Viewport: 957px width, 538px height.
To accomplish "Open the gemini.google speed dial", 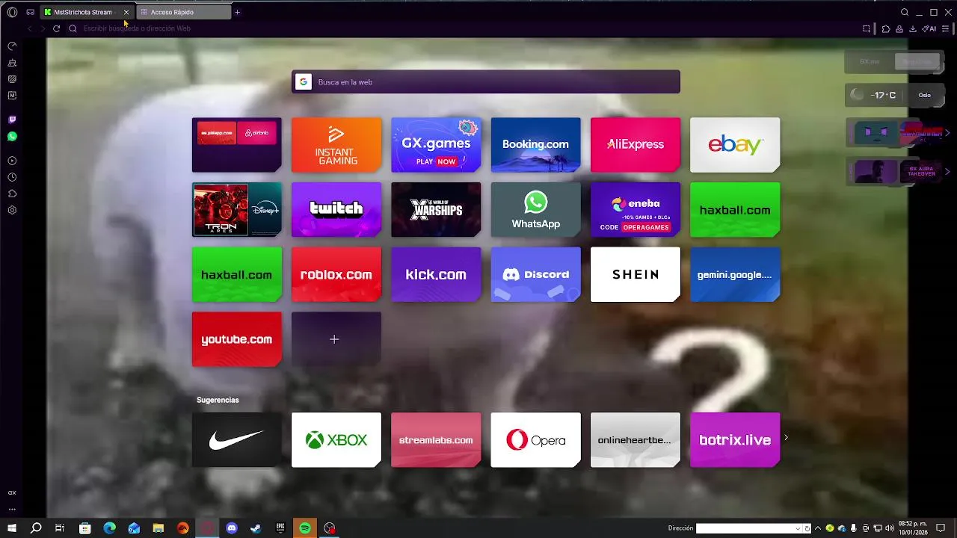I will click(x=735, y=275).
